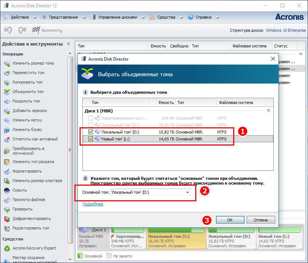
Task: Click the 'Подробнее' link
Action: 93,204
